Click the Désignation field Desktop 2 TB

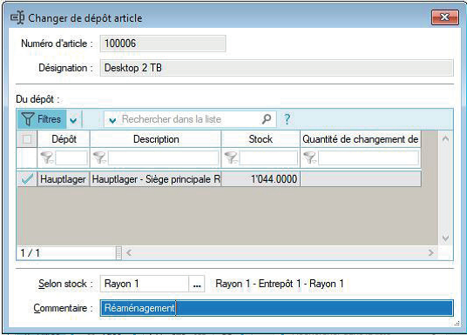pyautogui.click(x=276, y=68)
